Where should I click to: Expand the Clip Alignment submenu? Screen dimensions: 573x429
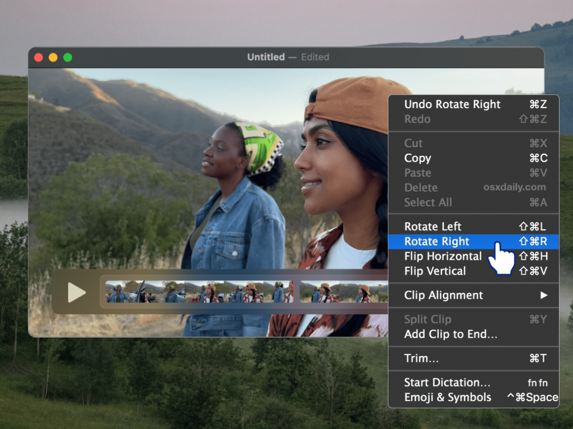(473, 295)
